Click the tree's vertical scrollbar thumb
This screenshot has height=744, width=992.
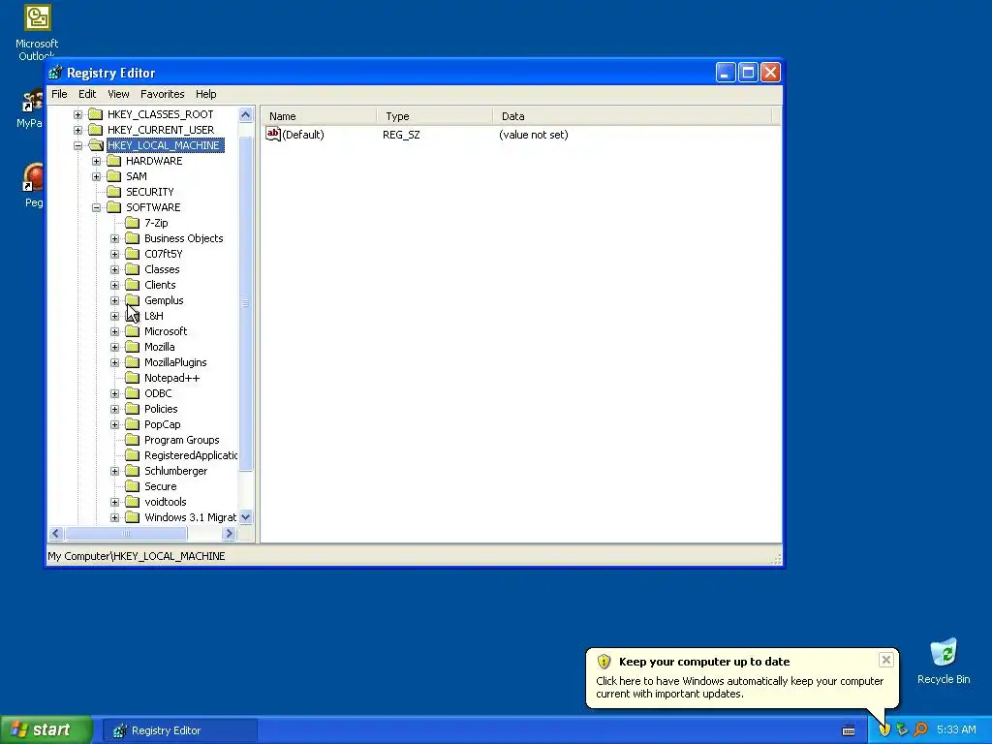click(x=245, y=303)
